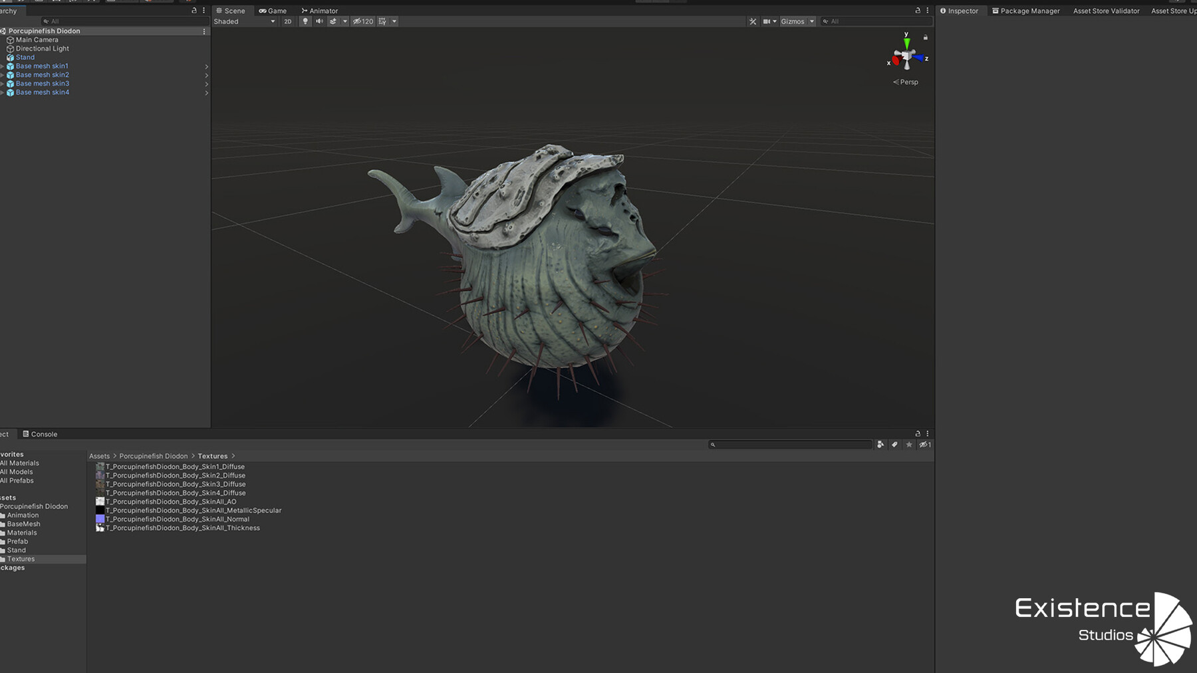Open the Shaded draw mode dropdown
The height and width of the screenshot is (673, 1197).
[x=245, y=21]
